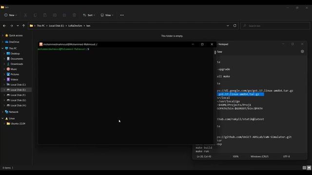Click lwn in the address breadcrumb
The image size is (312, 175).
coord(88,26)
